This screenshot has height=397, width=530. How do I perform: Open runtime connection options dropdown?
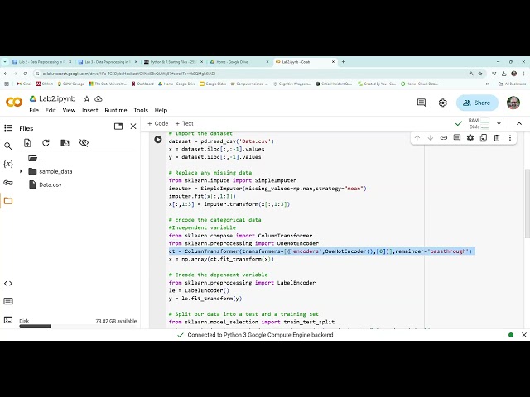[x=499, y=123]
